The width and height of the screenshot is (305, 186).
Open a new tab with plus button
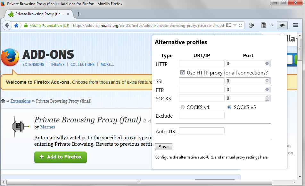[78, 14]
